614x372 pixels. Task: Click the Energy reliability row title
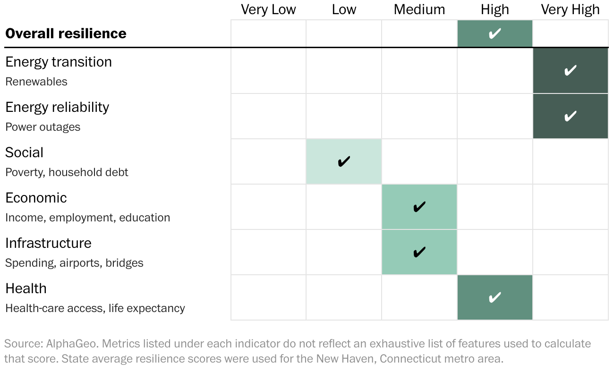57,107
